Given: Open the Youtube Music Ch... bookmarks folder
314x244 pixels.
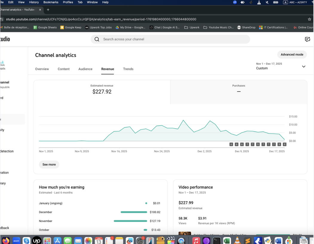Looking at the screenshot, I should click(218, 28).
